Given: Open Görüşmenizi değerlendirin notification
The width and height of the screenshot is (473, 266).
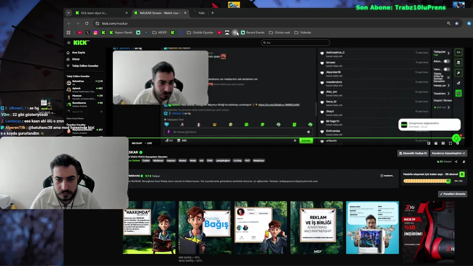Looking at the screenshot, I should (429, 125).
